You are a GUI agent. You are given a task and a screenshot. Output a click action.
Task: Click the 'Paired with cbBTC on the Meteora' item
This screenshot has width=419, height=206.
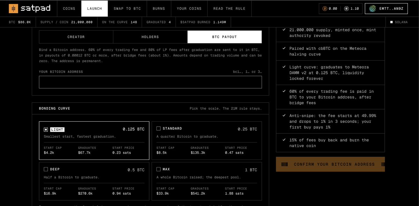coord(330,51)
